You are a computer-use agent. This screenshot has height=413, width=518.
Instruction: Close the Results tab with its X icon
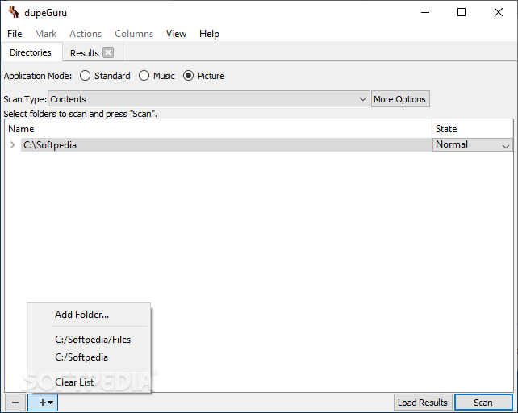click(x=108, y=52)
